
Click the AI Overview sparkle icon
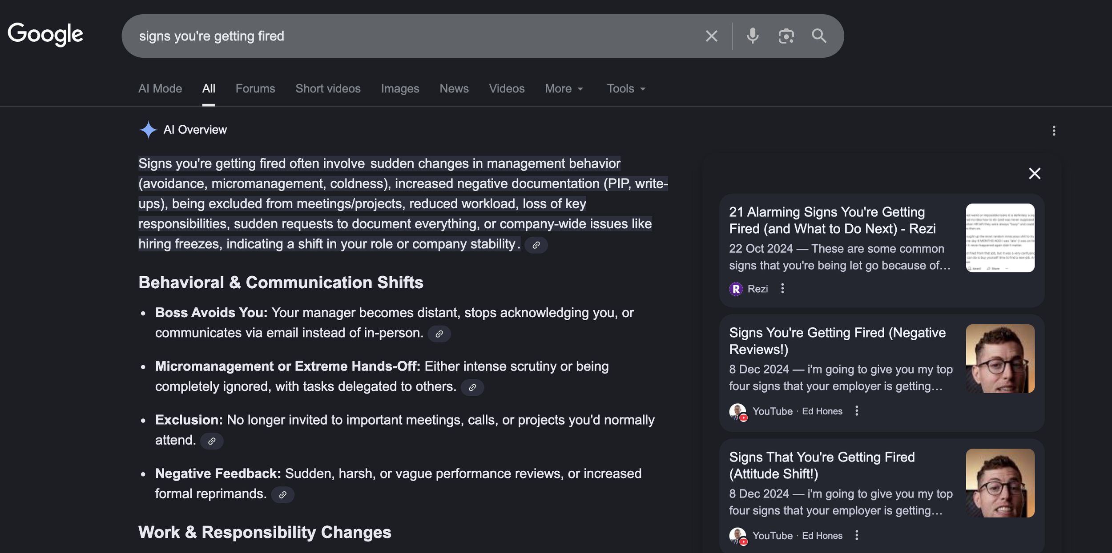pos(148,130)
